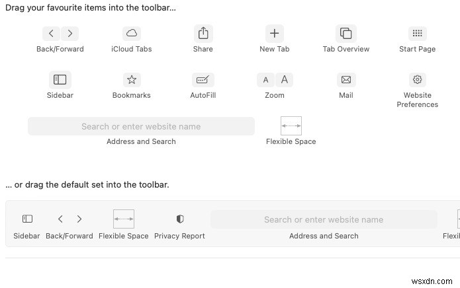Select Flexible Space in the default set
This screenshot has width=460, height=288.
124,219
